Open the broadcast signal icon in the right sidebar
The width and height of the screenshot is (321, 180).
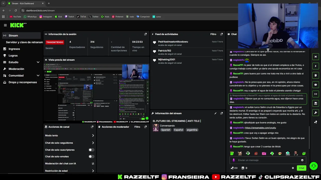point(315,94)
